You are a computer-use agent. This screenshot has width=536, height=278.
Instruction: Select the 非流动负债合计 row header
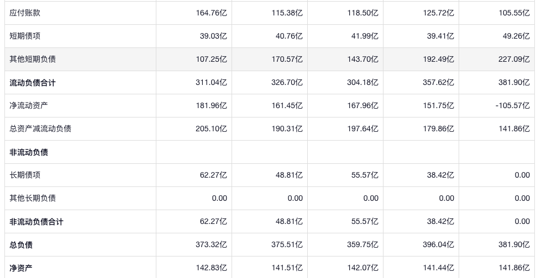(36, 222)
